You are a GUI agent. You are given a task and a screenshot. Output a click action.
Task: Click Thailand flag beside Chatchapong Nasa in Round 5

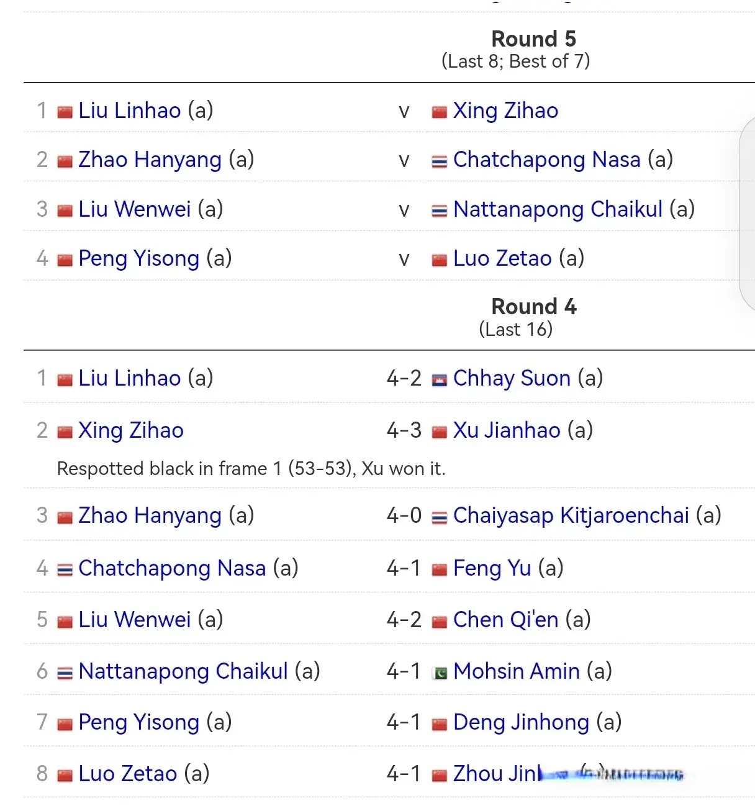point(440,161)
